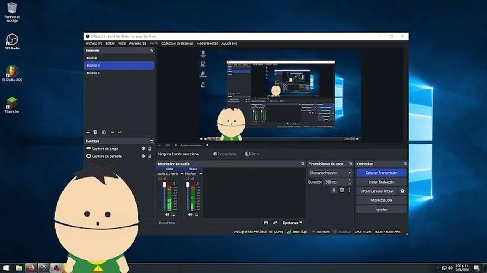
Task: Open the Colección de Escenas menu
Action: coord(177,44)
